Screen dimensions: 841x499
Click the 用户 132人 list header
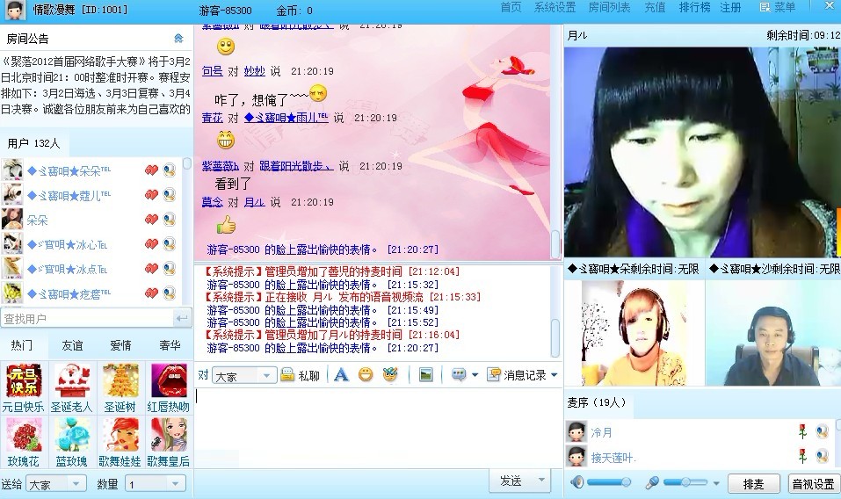pos(33,144)
